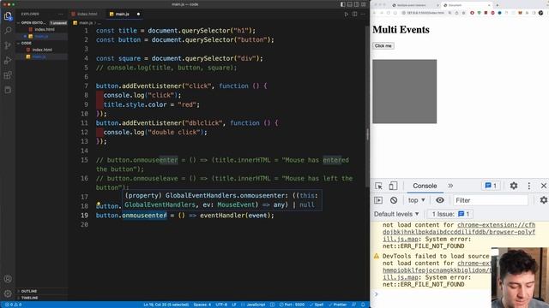Open the Default levels dropdown
This screenshot has height=308, width=549.
pyautogui.click(x=396, y=214)
